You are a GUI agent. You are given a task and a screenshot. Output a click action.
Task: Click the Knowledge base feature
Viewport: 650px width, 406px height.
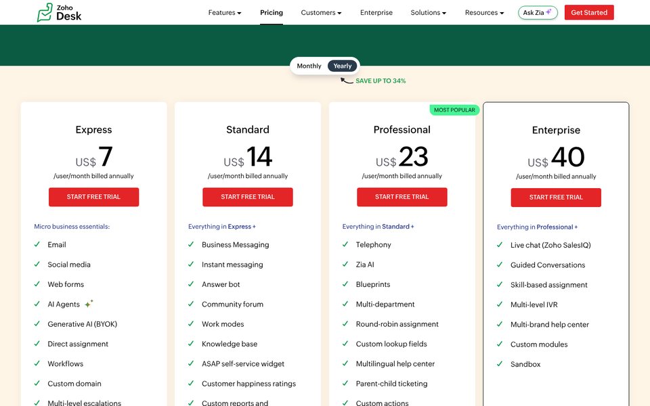click(x=230, y=344)
